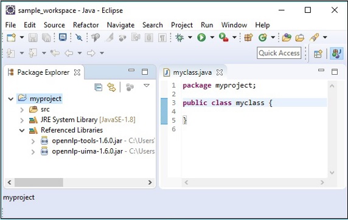
Task: Click the Next Annotation icon
Action: click(11, 53)
